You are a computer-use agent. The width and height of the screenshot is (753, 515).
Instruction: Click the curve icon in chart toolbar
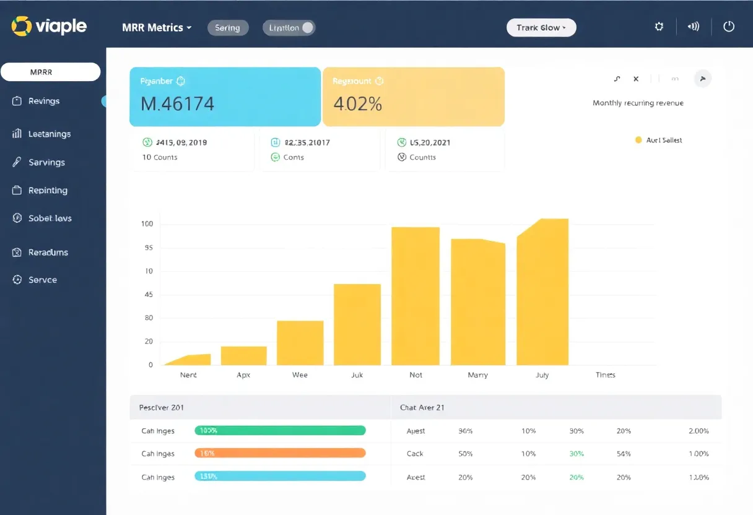click(x=617, y=79)
